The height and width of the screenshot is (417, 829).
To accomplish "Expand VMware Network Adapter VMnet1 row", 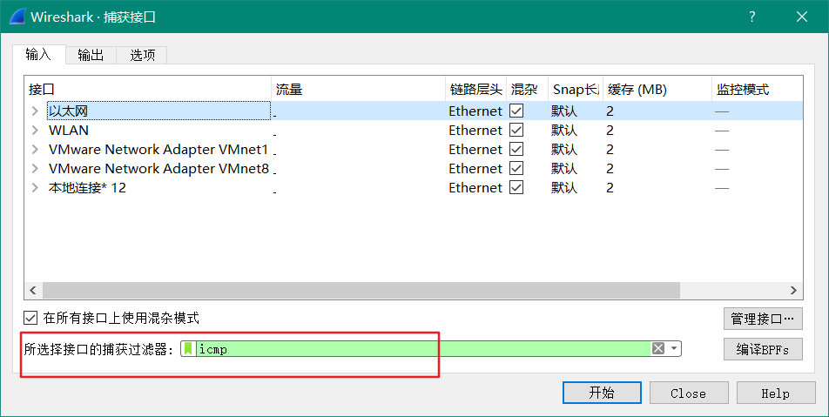I will point(35,149).
